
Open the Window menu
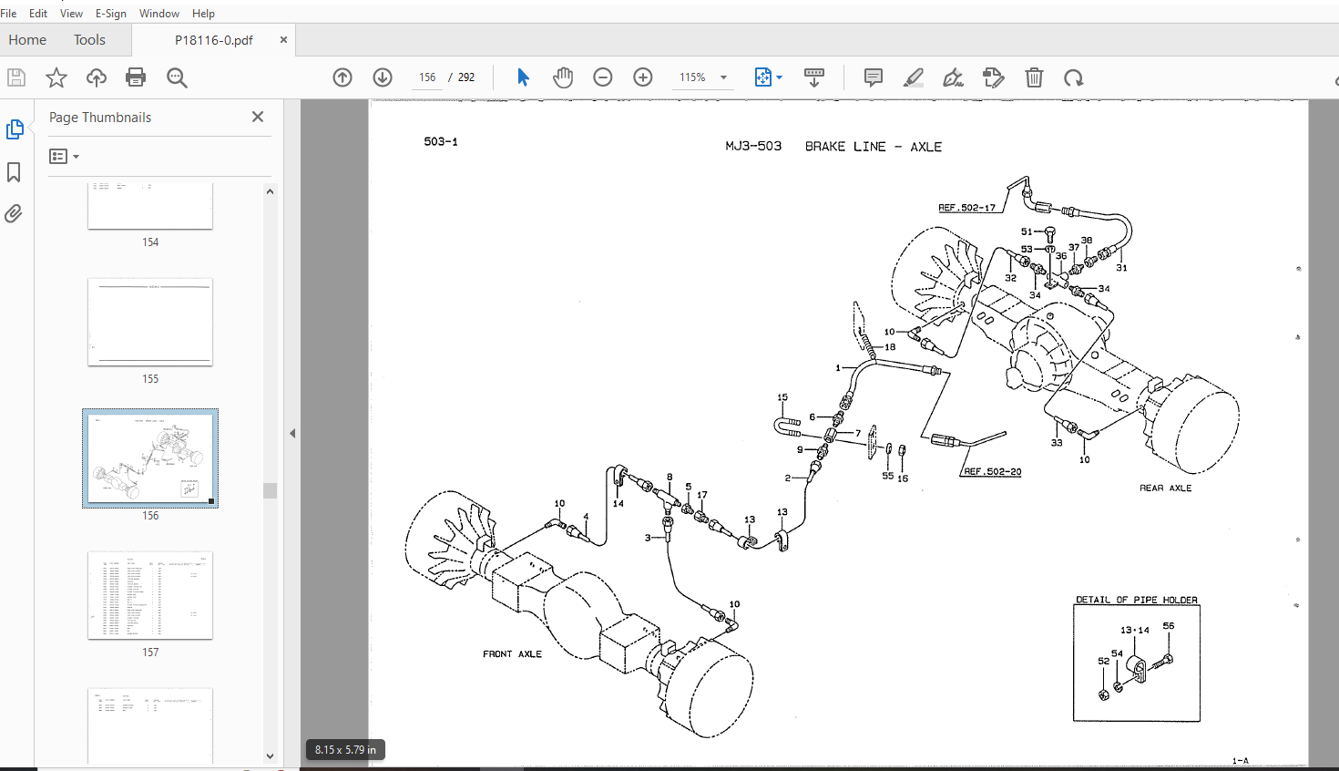(159, 13)
